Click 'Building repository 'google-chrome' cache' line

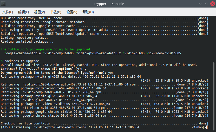[x=104, y=26]
